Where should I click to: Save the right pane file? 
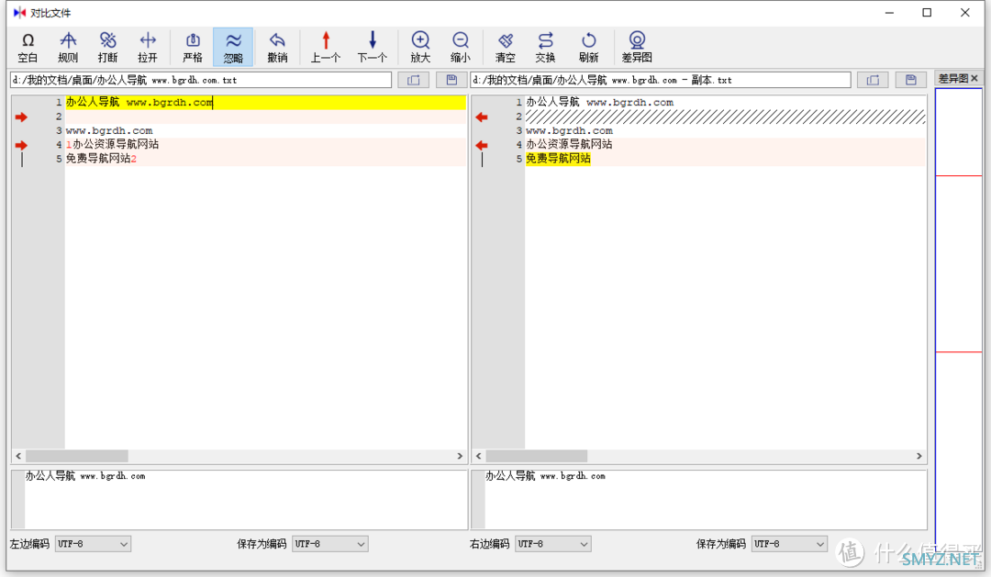pyautogui.click(x=911, y=80)
